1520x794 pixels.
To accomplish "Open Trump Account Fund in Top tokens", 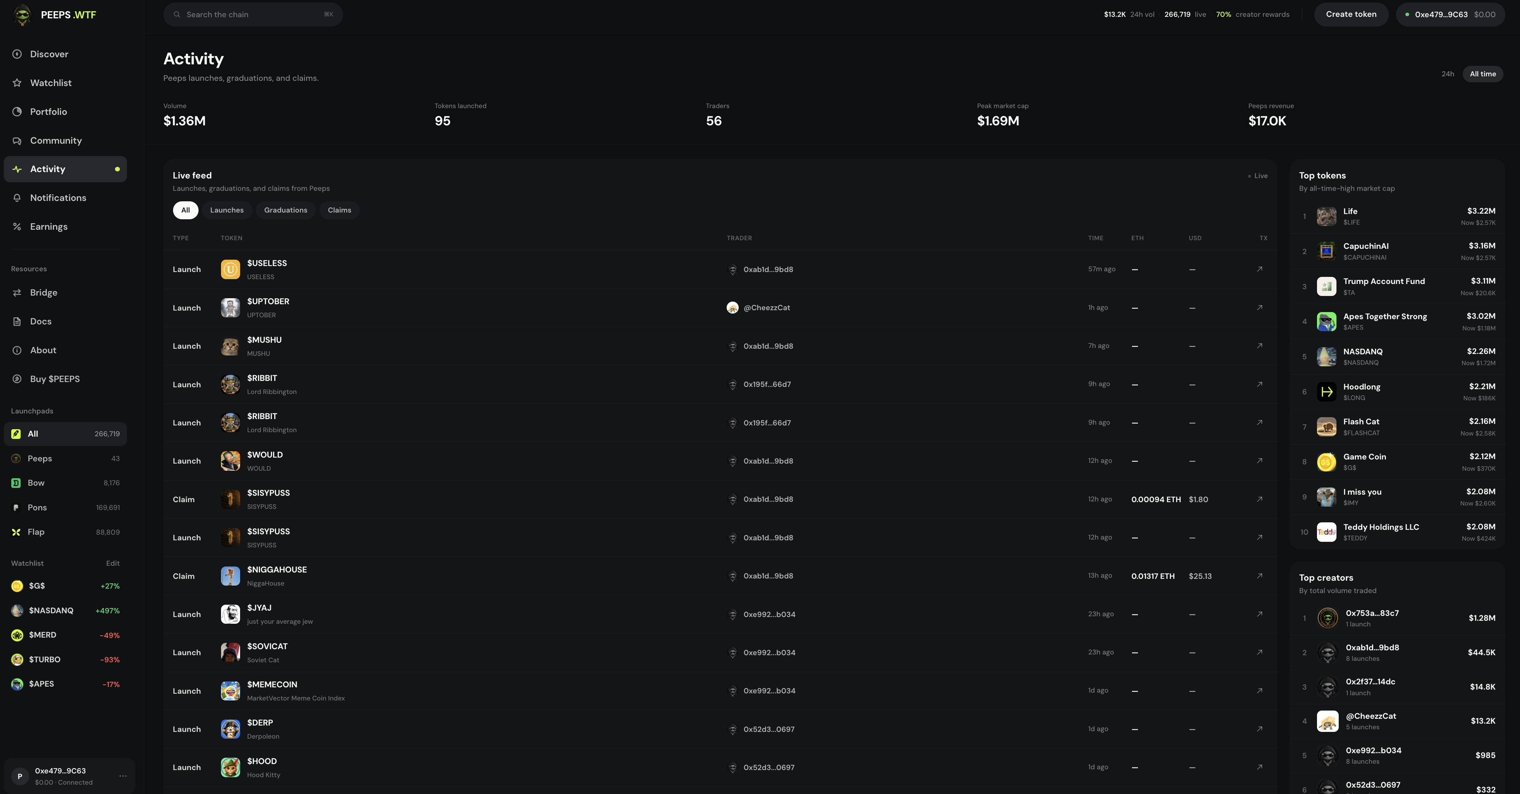I will click(1397, 287).
